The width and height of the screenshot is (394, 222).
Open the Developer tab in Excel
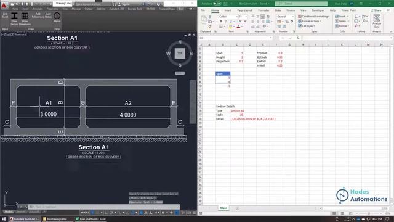tap(318, 10)
